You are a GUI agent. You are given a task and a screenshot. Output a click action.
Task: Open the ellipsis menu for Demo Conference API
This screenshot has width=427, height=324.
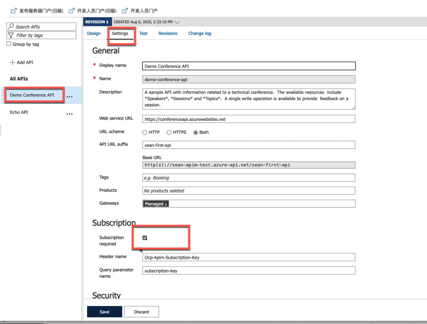click(69, 97)
